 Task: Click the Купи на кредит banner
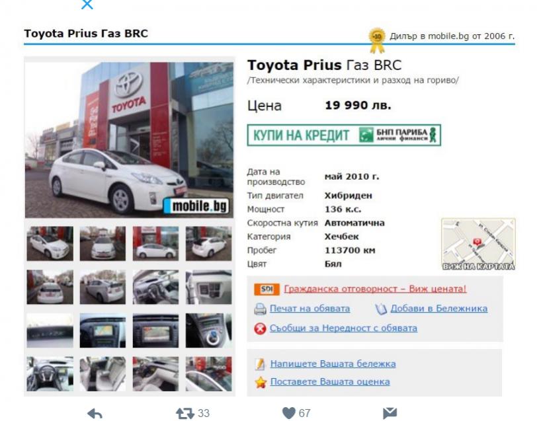344,135
